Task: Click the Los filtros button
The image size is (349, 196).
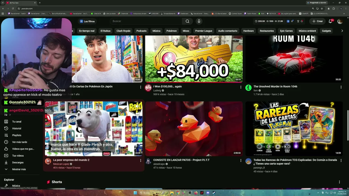Action: click(x=87, y=21)
